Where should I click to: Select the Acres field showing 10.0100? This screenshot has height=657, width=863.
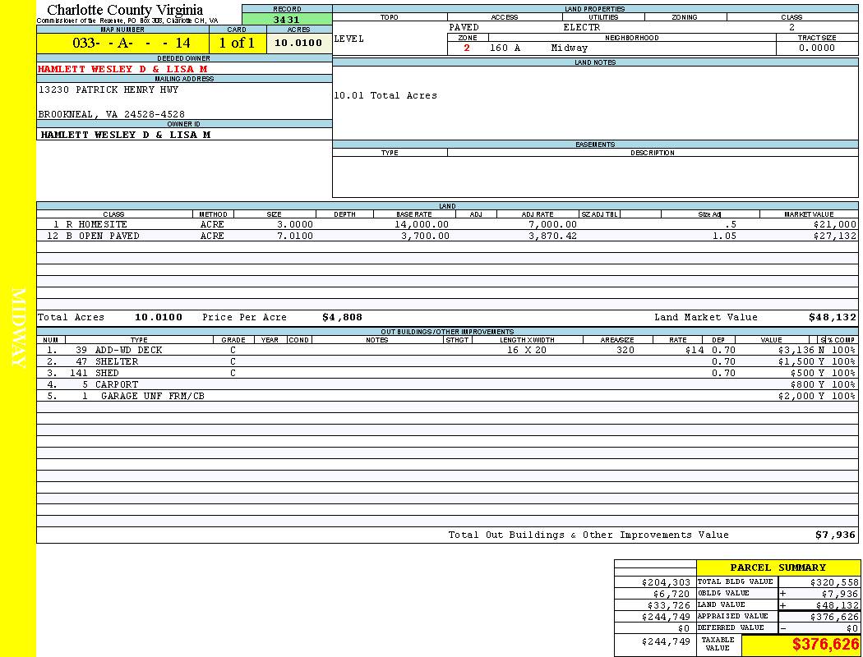[298, 43]
